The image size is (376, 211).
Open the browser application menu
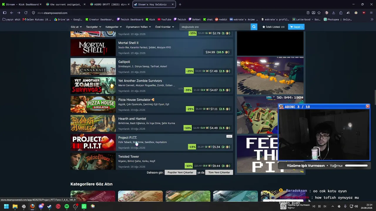coord(371,13)
